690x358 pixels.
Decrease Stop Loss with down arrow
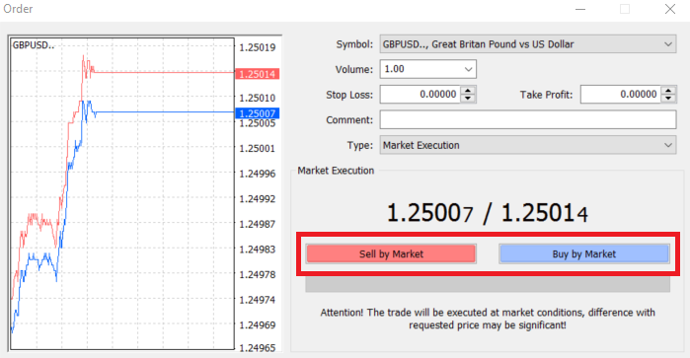tap(468, 99)
